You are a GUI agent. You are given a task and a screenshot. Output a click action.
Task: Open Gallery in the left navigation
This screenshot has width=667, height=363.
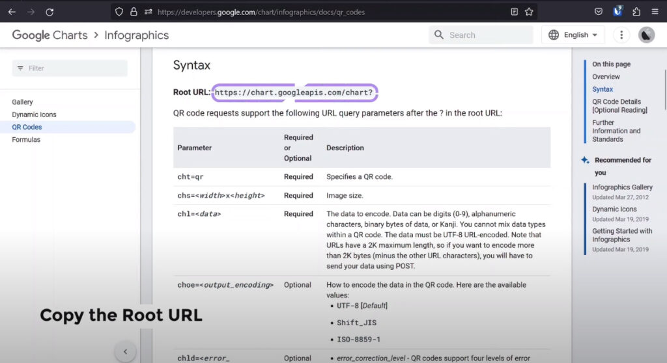(x=22, y=102)
